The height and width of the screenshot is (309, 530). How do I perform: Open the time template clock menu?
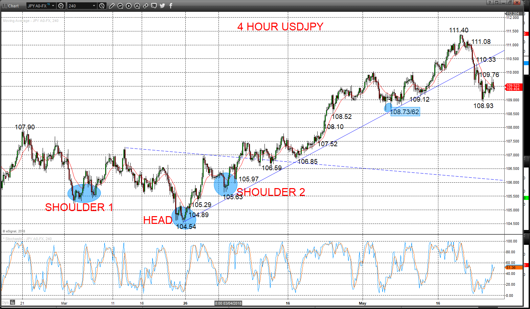point(102,6)
